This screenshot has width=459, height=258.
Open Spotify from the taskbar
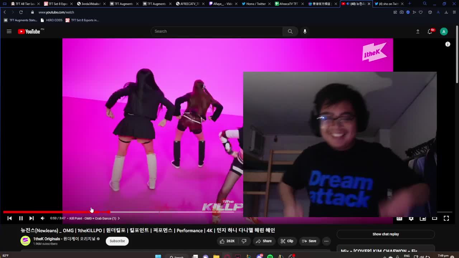click(270, 256)
